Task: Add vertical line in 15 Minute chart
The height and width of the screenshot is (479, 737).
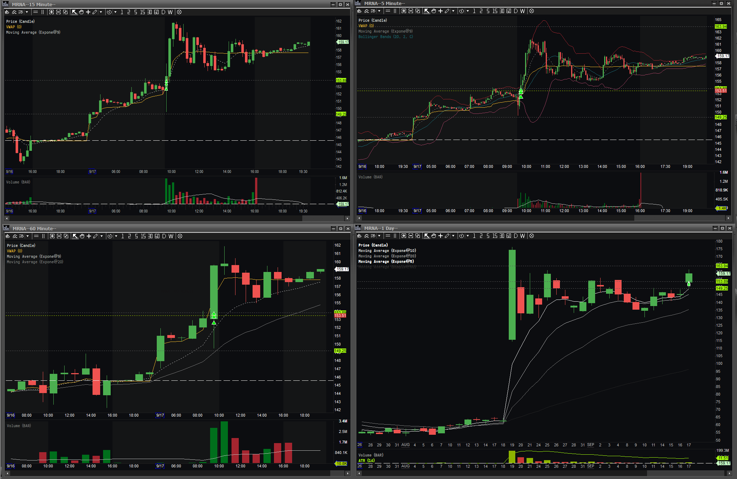Action: (42, 12)
